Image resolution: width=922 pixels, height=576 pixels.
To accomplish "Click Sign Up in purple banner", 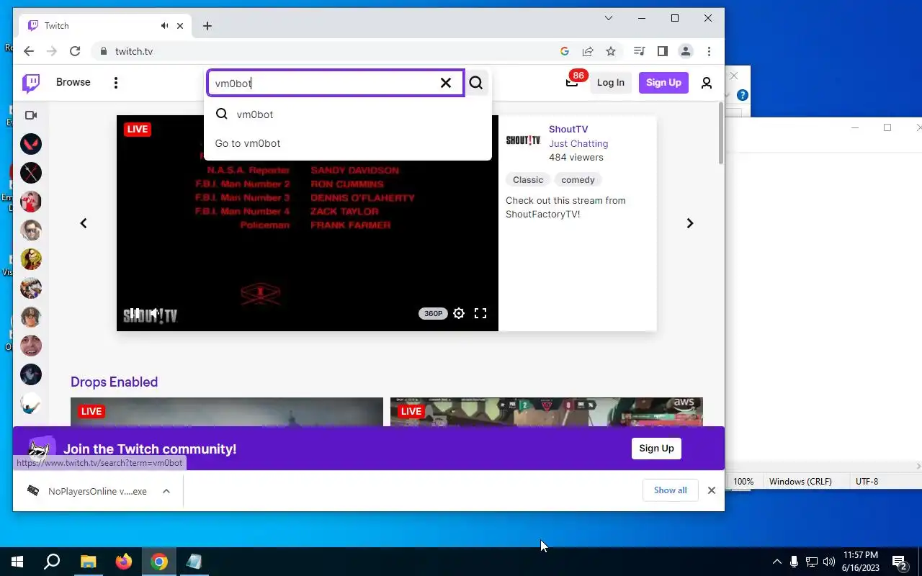I will (x=657, y=448).
